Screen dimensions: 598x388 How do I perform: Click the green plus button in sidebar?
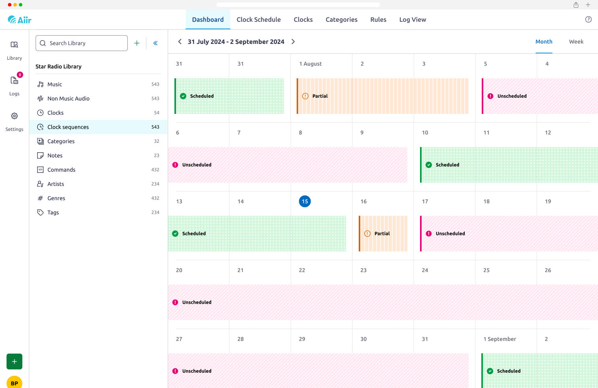click(x=14, y=362)
